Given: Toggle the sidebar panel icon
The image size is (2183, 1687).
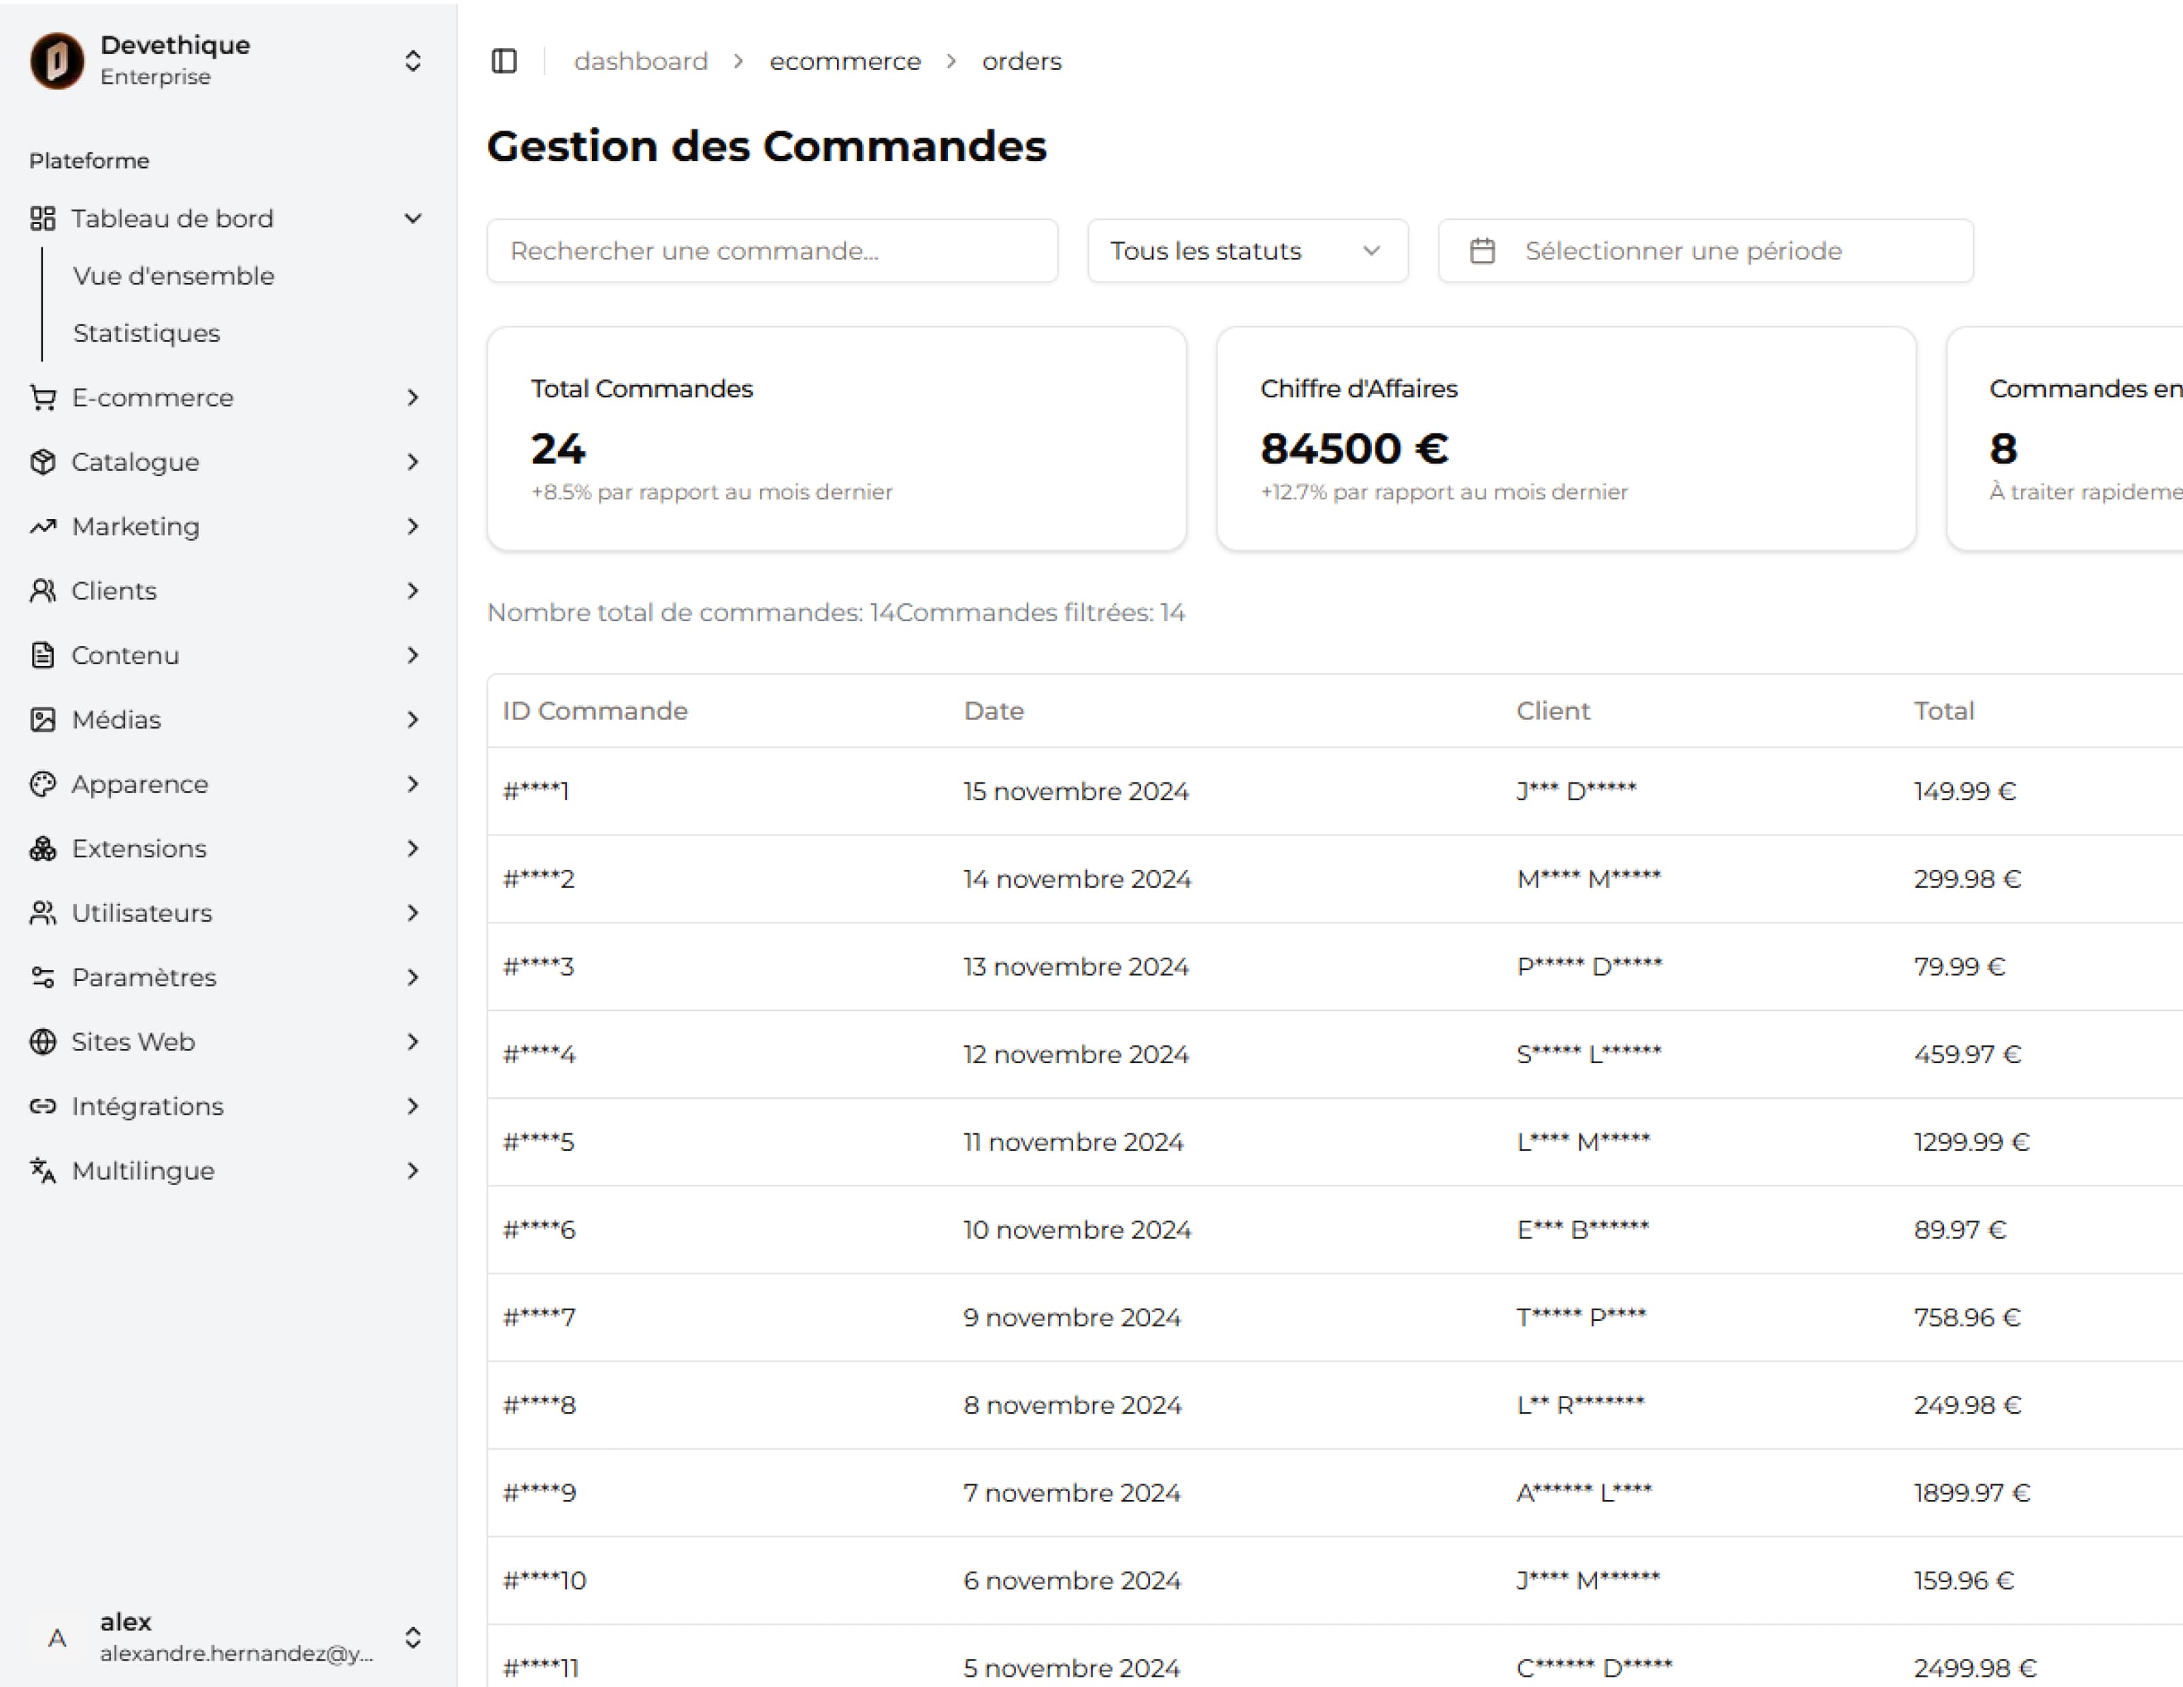Looking at the screenshot, I should [504, 61].
